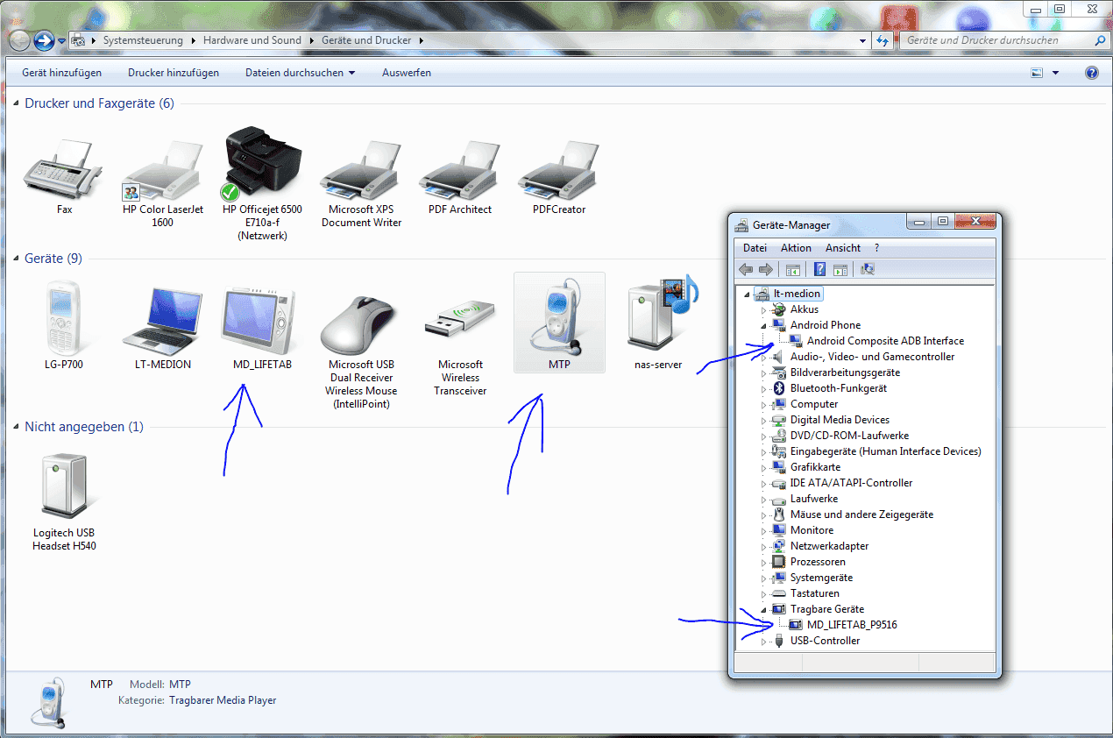Click scan for hardware changes icon in Geräte-Manager

point(868,269)
